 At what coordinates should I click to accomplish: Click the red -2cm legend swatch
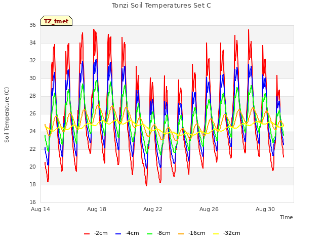pos(87,234)
